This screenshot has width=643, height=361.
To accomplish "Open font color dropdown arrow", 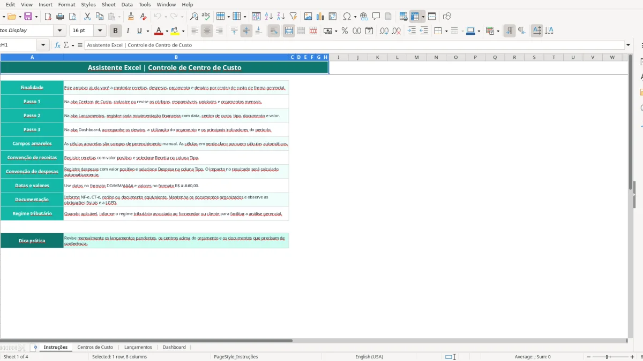I will [x=167, y=31].
